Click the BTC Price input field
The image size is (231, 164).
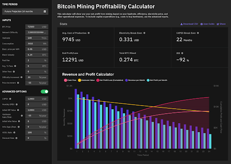(37, 27)
